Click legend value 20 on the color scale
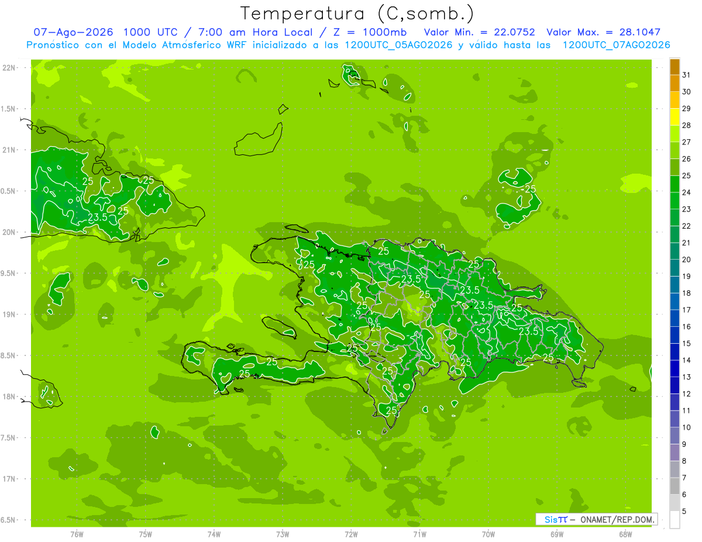This screenshot has height=542, width=702. click(x=687, y=260)
